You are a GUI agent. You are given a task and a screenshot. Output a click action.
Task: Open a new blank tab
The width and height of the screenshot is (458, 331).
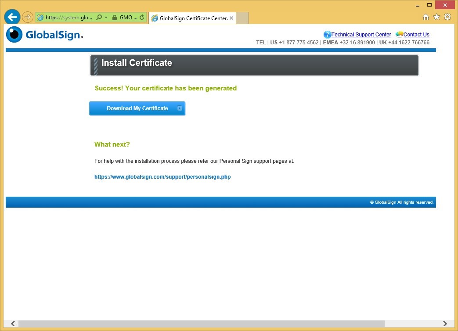pyautogui.click(x=242, y=18)
